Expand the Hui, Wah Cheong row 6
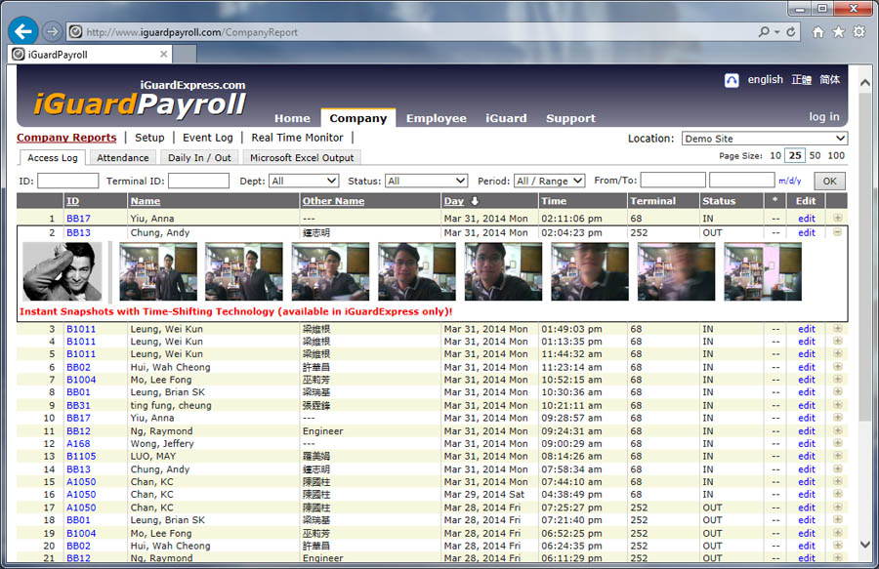The width and height of the screenshot is (879, 569). coord(837,366)
